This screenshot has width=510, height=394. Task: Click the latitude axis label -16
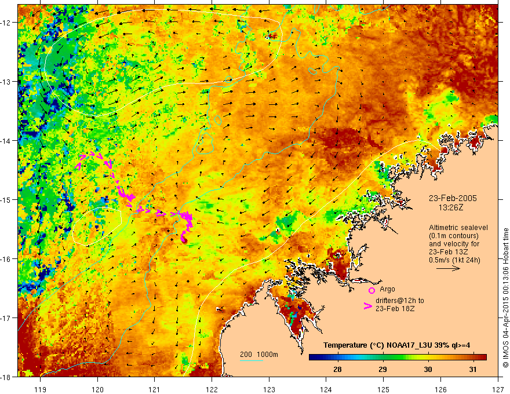coord(6,259)
